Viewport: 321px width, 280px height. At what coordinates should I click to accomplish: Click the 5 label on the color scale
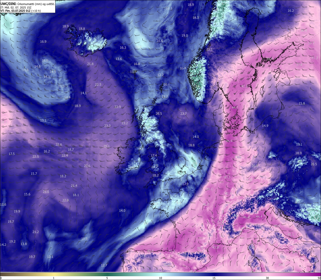tap(107, 278)
